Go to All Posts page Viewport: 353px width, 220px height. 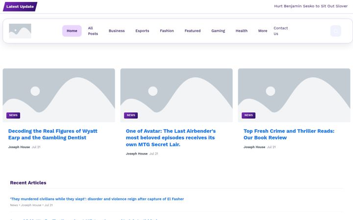coord(93,31)
